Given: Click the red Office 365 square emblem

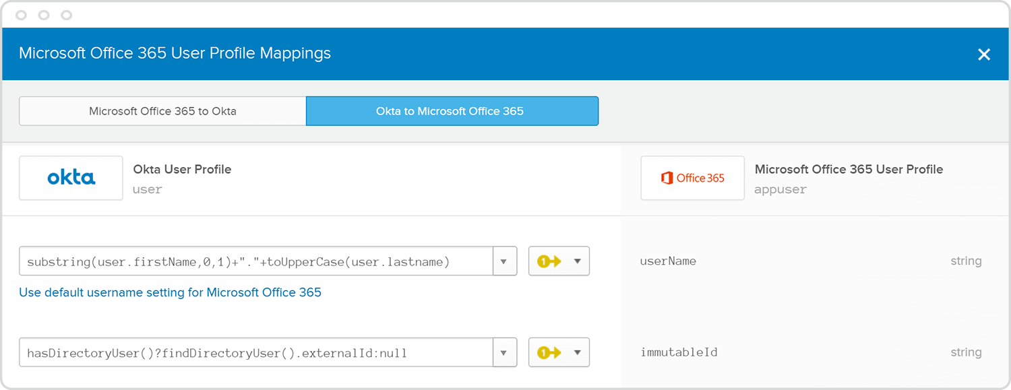Looking at the screenshot, I should 666,178.
